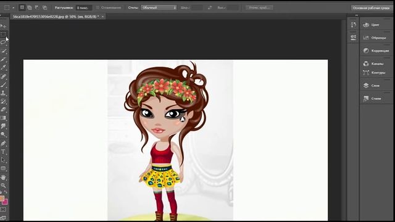Click the Выс. height input field
The image size is (395, 222).
coord(233,7)
